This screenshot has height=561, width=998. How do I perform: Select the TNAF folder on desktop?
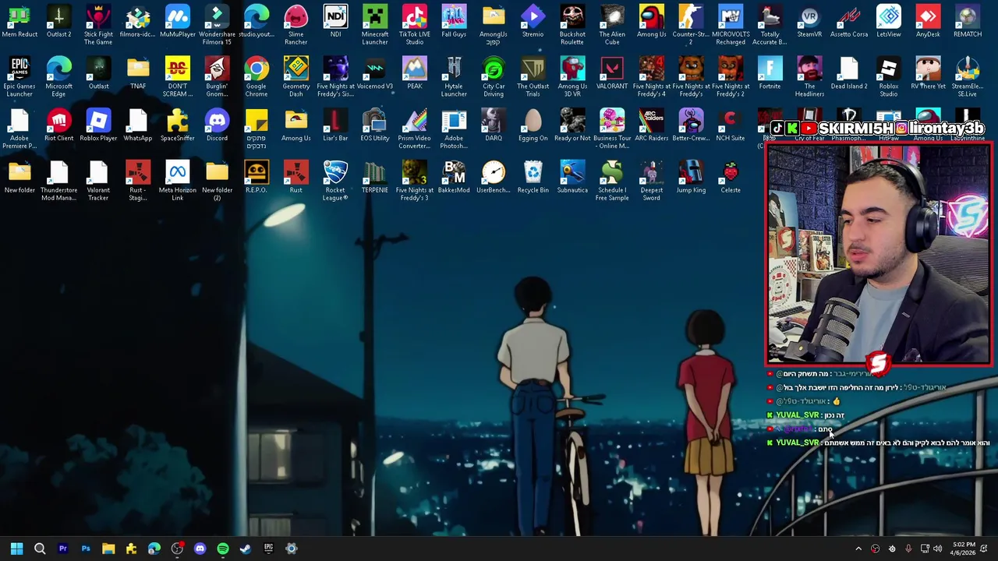pyautogui.click(x=138, y=73)
